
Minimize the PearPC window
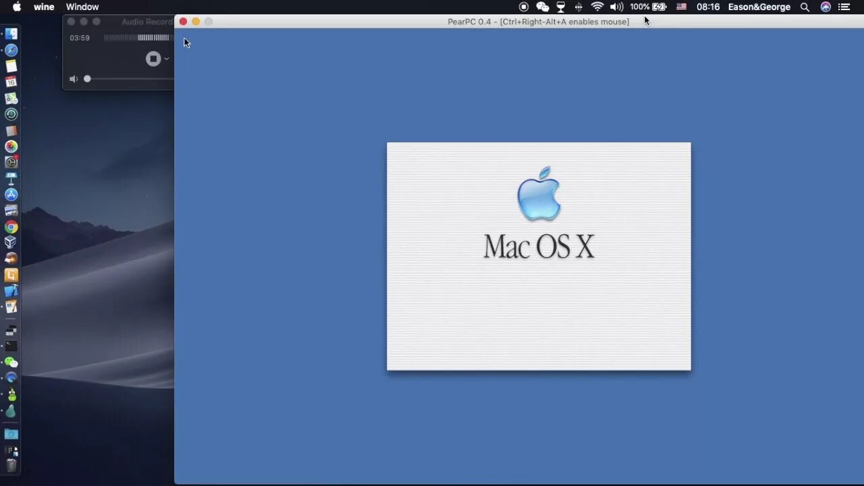pos(196,22)
